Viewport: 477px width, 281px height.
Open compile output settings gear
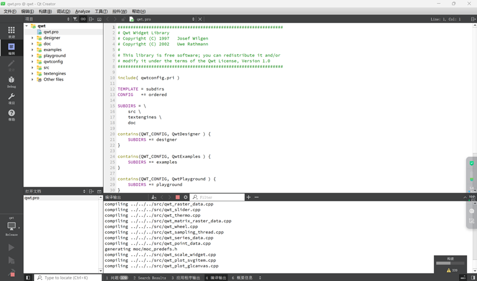click(186, 197)
